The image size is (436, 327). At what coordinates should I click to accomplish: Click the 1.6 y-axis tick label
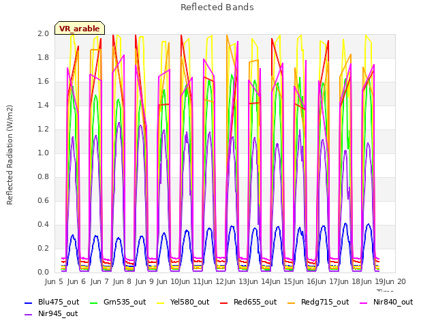44,82
